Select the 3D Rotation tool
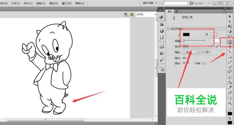This screenshot has height=125, width=234. [230, 31]
